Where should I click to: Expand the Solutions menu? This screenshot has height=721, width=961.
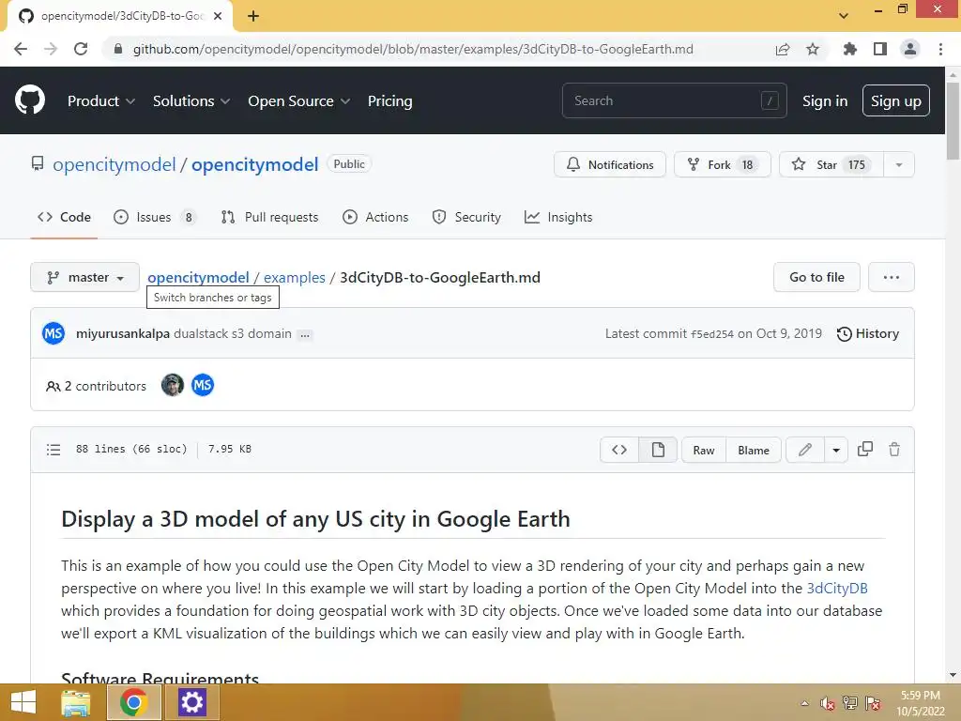191,100
